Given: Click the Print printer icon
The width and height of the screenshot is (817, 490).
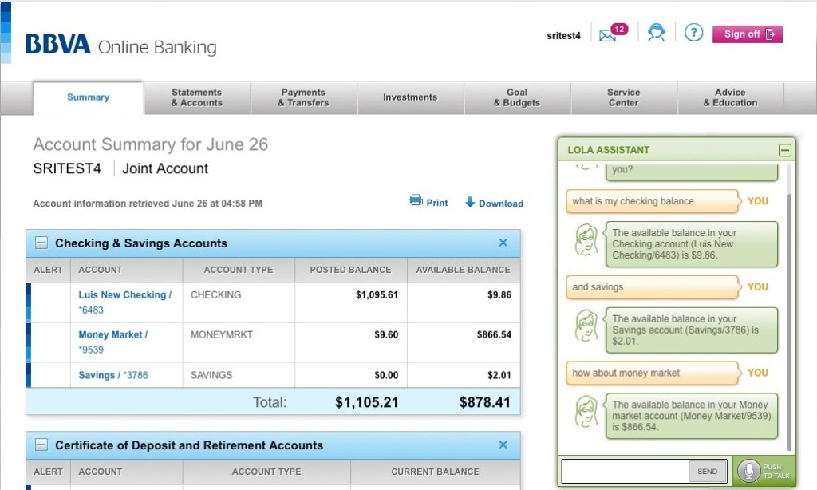Looking at the screenshot, I should pos(416,201).
